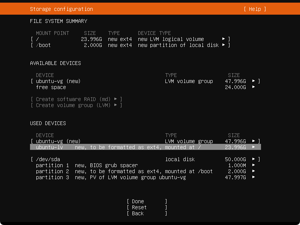The height and width of the screenshot is (225, 300).
Task: Open Create software RAID (md) menu
Action: 76,99
